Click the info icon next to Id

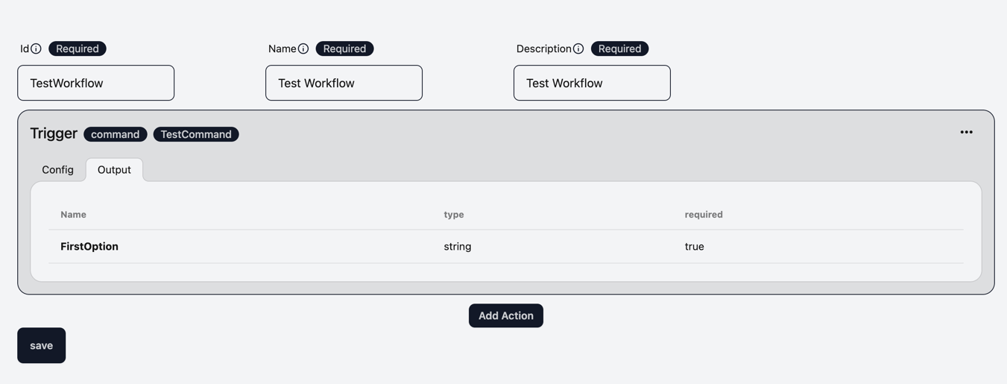pyautogui.click(x=36, y=48)
